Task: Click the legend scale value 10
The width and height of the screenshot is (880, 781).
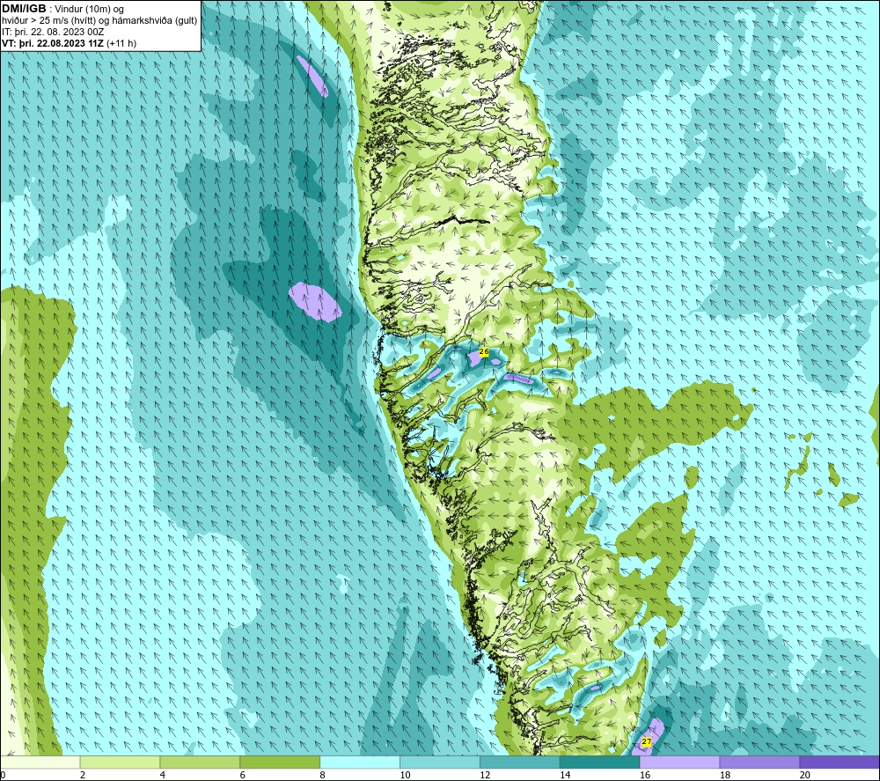Action: [405, 776]
